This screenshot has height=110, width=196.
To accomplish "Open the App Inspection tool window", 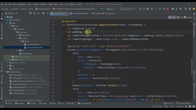I will click(x=85, y=103).
